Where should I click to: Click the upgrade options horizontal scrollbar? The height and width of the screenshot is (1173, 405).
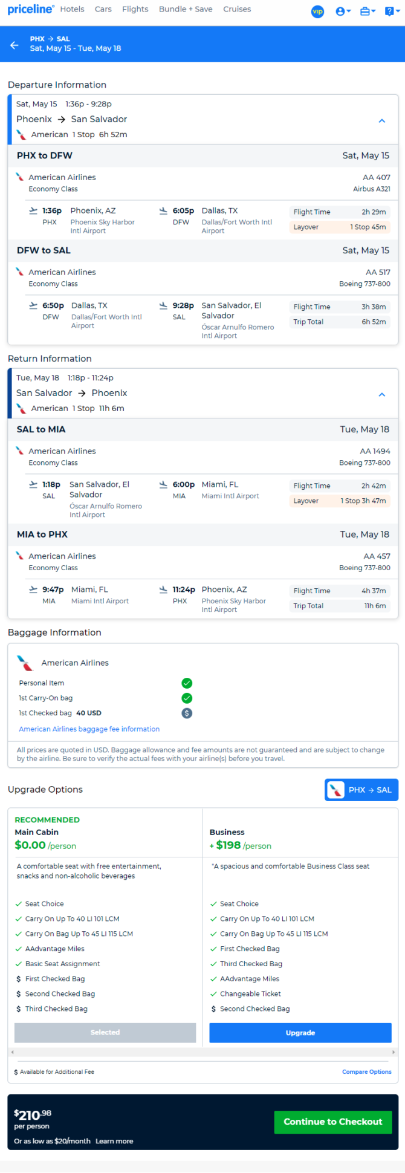[x=202, y=1052]
